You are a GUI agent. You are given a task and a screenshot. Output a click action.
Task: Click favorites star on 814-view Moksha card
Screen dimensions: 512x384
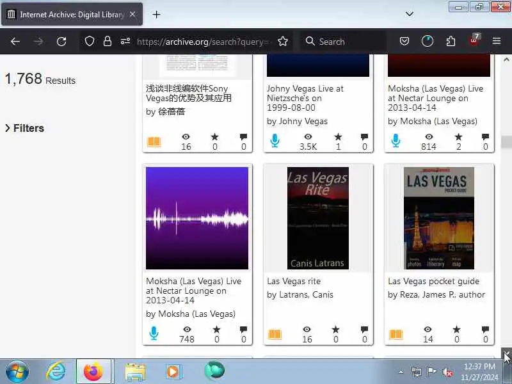[458, 137]
